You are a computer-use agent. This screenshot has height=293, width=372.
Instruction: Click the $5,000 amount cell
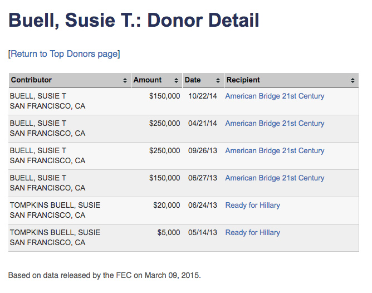click(x=169, y=232)
